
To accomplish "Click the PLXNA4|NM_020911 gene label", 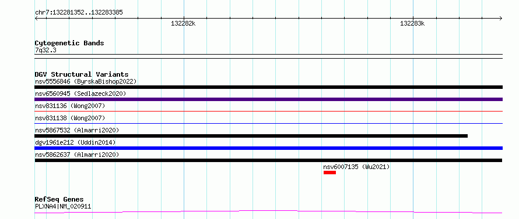I will 63,207.
